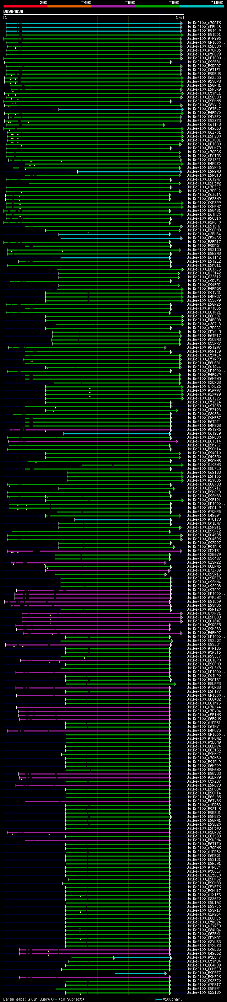Select hit label UniRef100_Q8LPN5
The width and height of the screenshot is (227, 1002).
pyautogui.click(x=204, y=567)
